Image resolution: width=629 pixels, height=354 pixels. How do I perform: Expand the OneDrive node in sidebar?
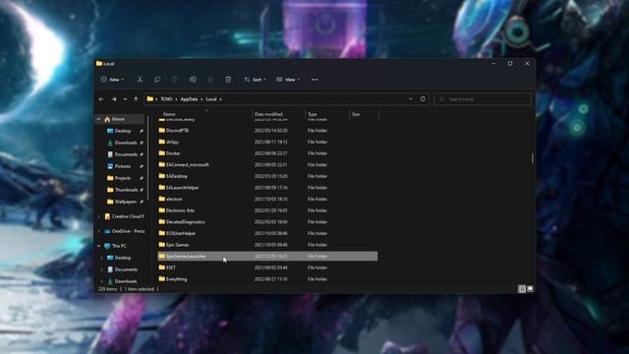[99, 231]
